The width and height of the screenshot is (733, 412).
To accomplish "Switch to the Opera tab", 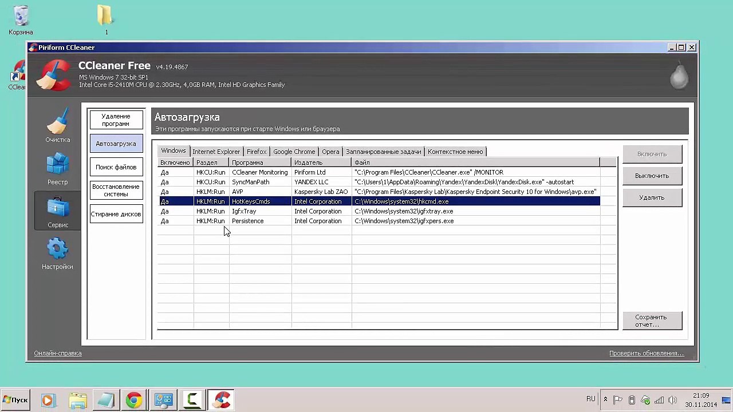I will click(x=330, y=152).
